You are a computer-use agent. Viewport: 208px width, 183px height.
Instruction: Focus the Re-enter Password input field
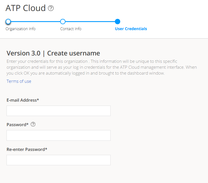point(58,160)
